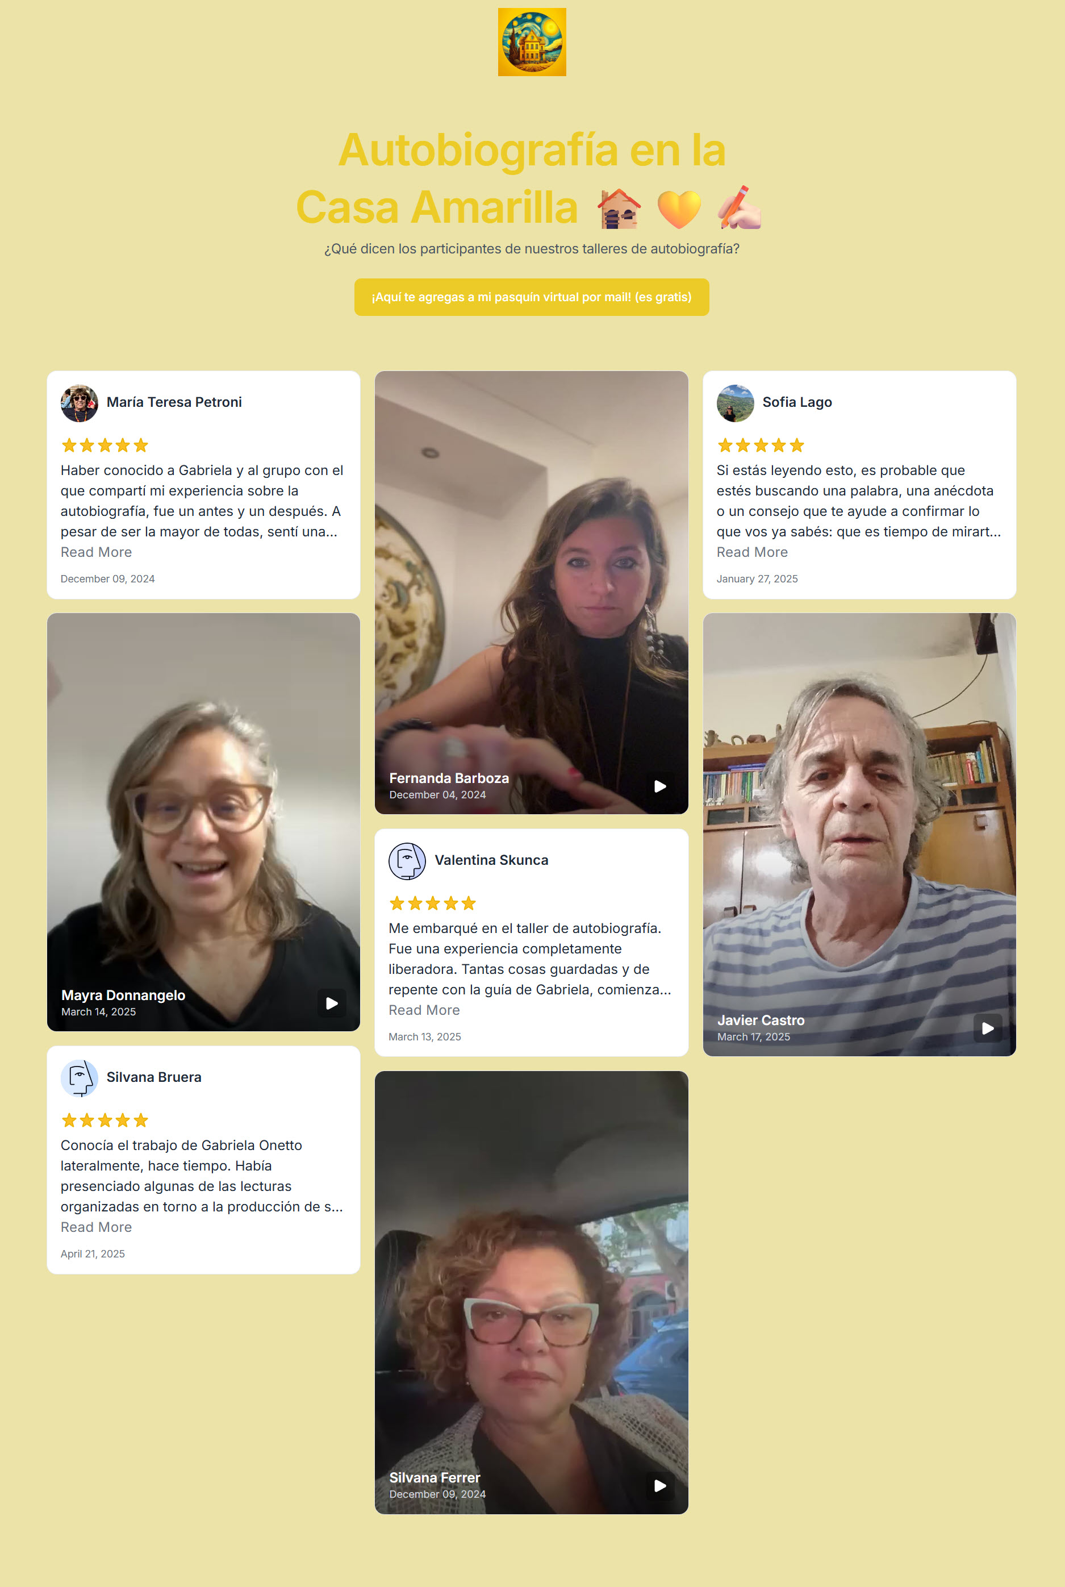Click the Autobiografía en la Casa Amarilla heading
The width and height of the screenshot is (1065, 1587).
point(532,178)
